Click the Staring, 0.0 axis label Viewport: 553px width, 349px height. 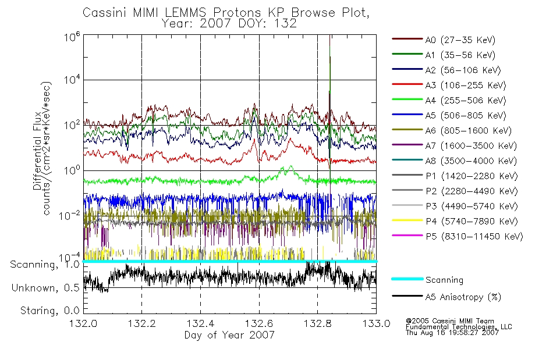49,311
